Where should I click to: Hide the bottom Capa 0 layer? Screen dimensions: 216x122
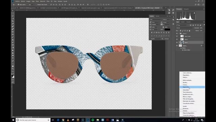coord(177,46)
